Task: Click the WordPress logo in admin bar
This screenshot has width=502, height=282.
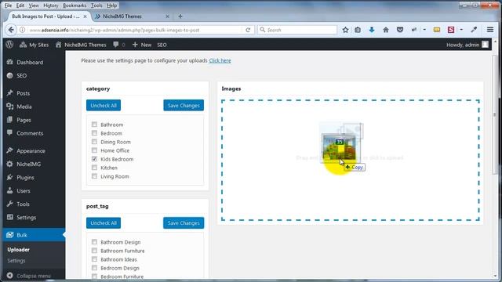Action: click(x=9, y=45)
